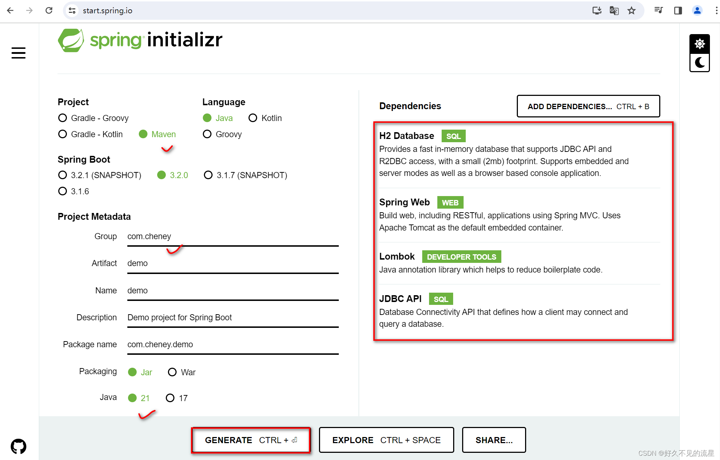
Task: Select Java version 21
Action: point(139,398)
